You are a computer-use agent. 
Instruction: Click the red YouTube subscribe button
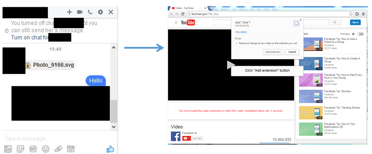tap(187, 138)
